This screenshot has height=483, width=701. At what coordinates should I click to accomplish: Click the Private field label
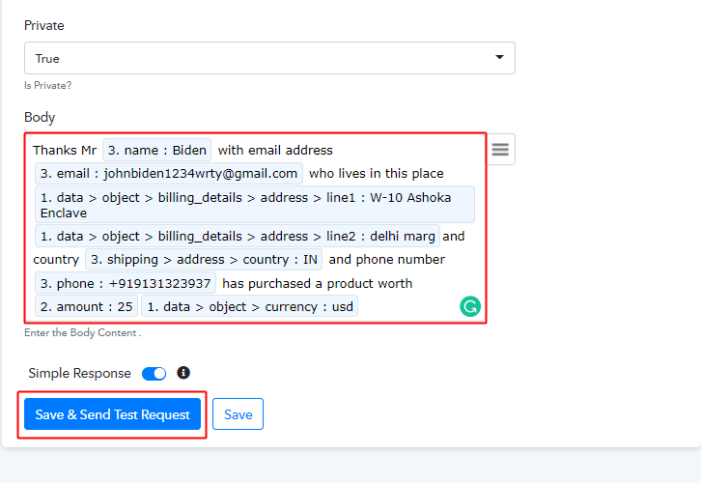[44, 25]
